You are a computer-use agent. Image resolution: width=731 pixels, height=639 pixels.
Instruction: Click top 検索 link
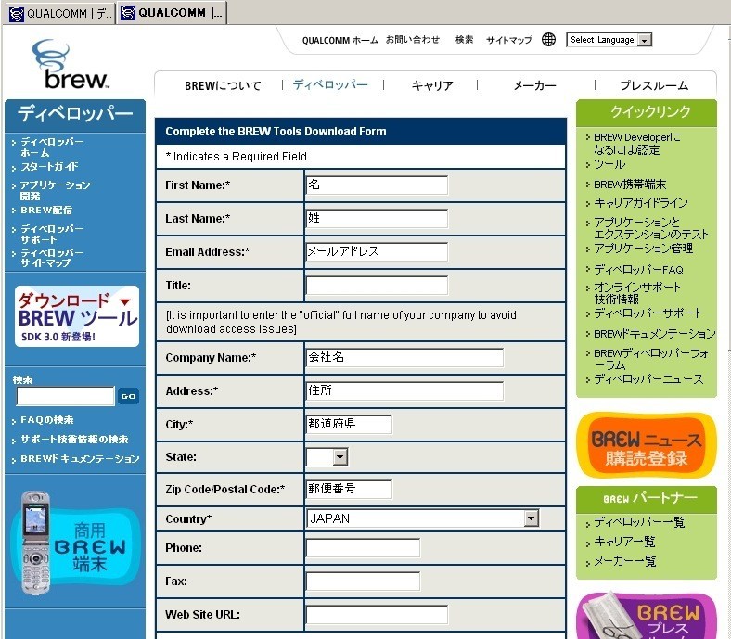[464, 40]
